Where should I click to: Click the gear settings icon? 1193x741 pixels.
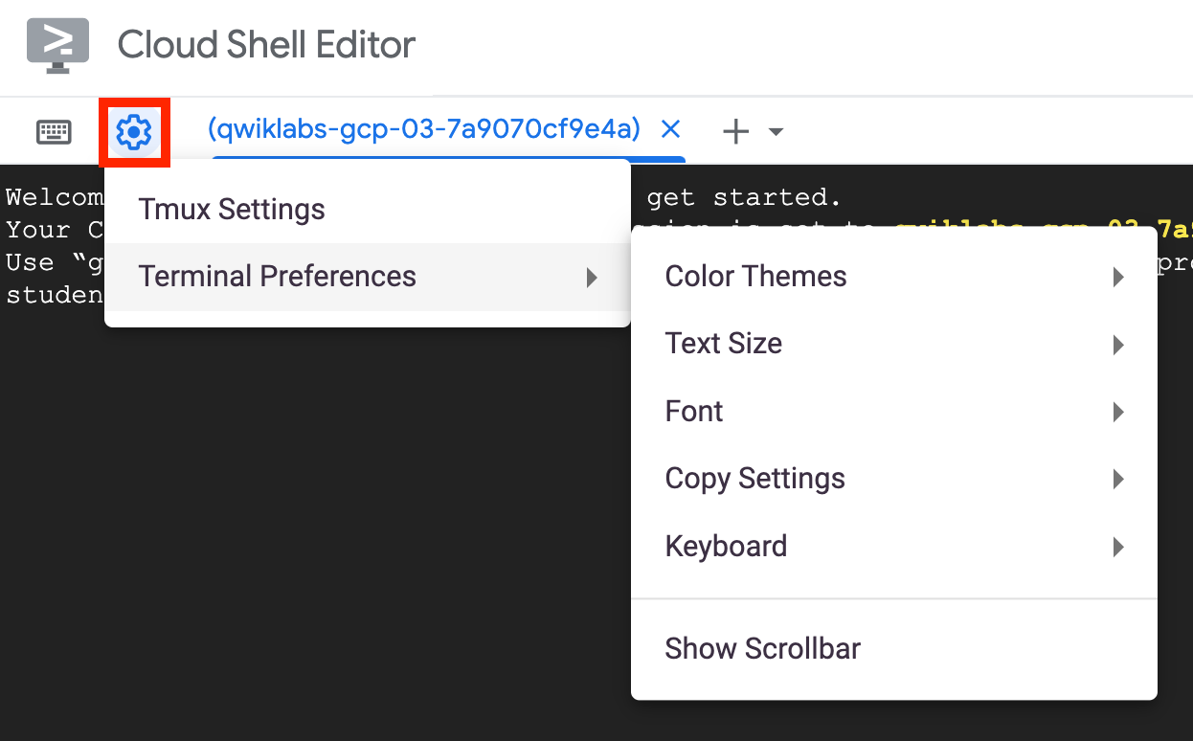[x=134, y=132]
